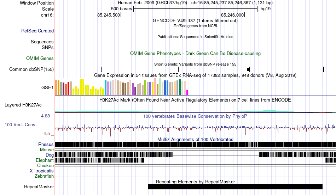Click the Scale label

[x=48, y=9]
